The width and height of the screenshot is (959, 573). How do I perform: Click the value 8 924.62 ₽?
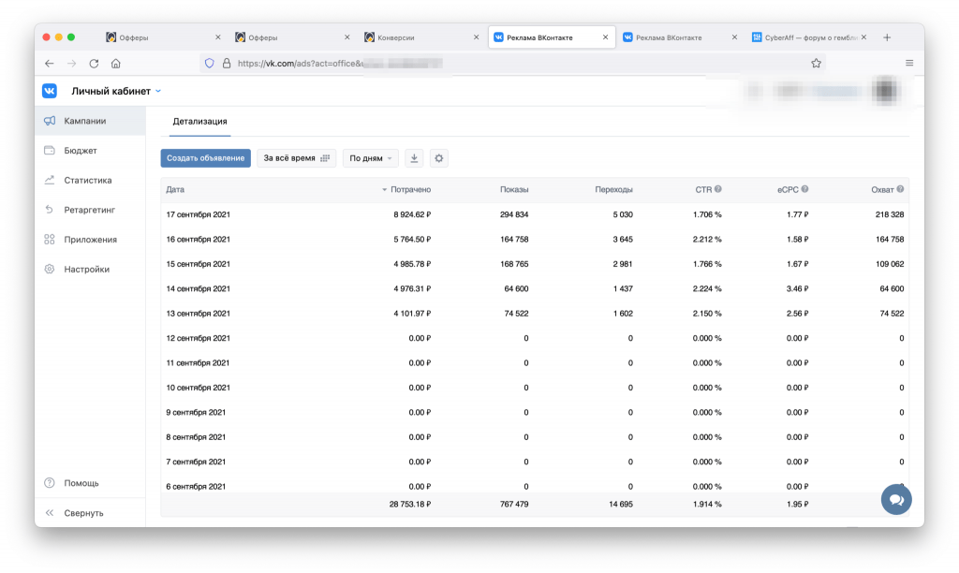[412, 214]
